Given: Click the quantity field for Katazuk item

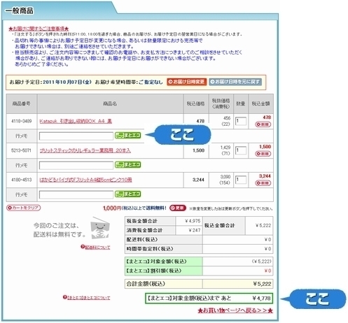Looking at the screenshot, I should coord(241,121).
